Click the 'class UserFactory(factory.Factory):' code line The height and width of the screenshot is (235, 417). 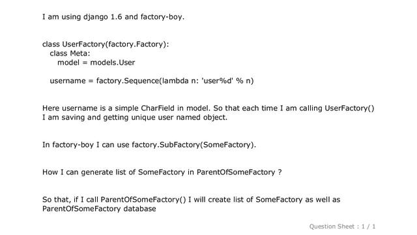(106, 44)
